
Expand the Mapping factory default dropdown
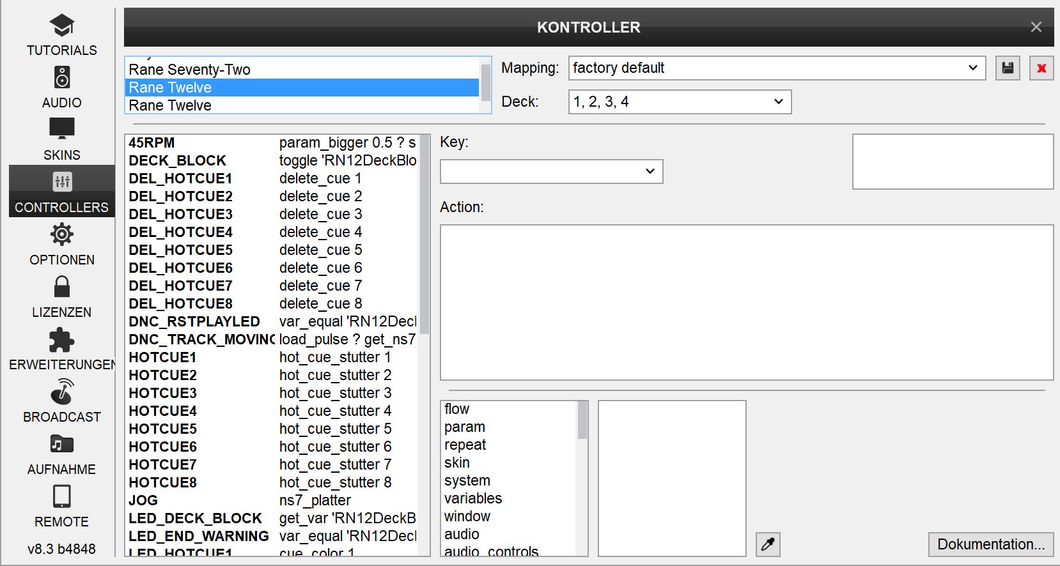[x=777, y=68]
